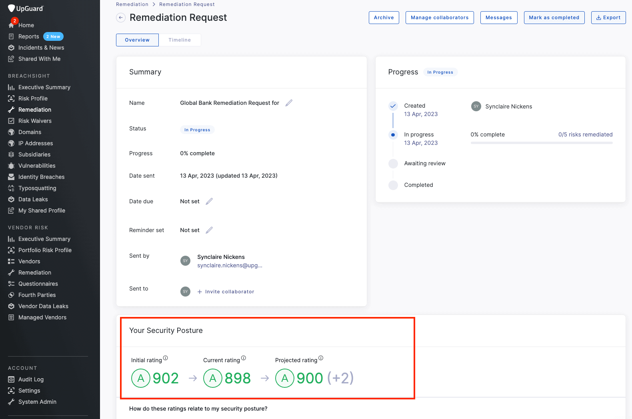Click In Progress status badge in Summary
This screenshot has height=419, width=632.
click(197, 130)
